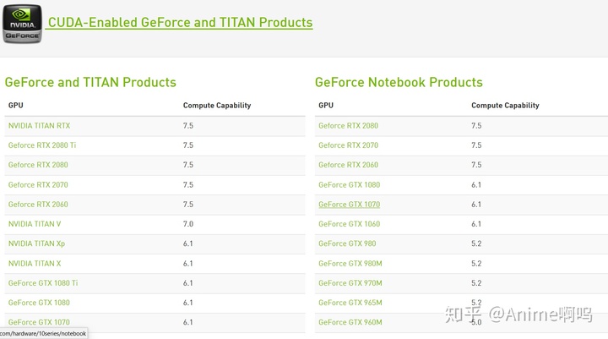Open desktop Geforce RTX 2060 link

pyautogui.click(x=38, y=205)
